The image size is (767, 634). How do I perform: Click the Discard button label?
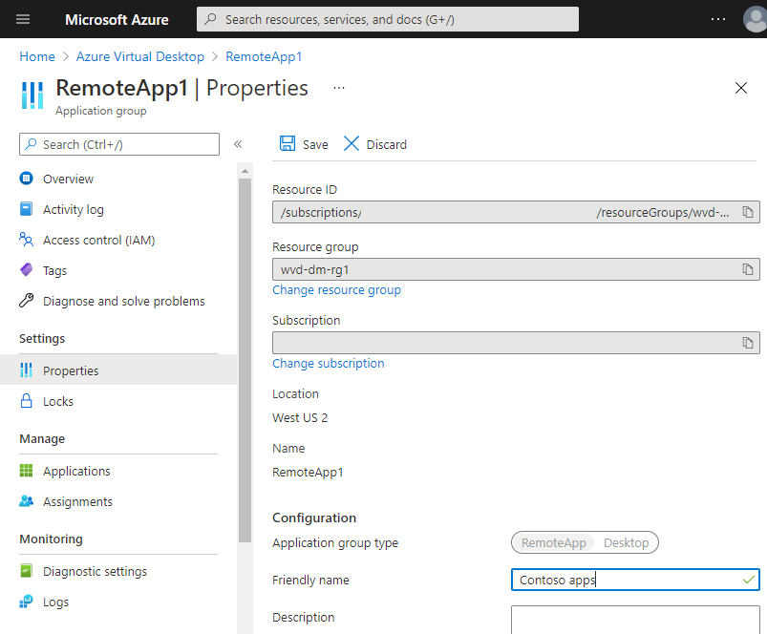pos(387,145)
